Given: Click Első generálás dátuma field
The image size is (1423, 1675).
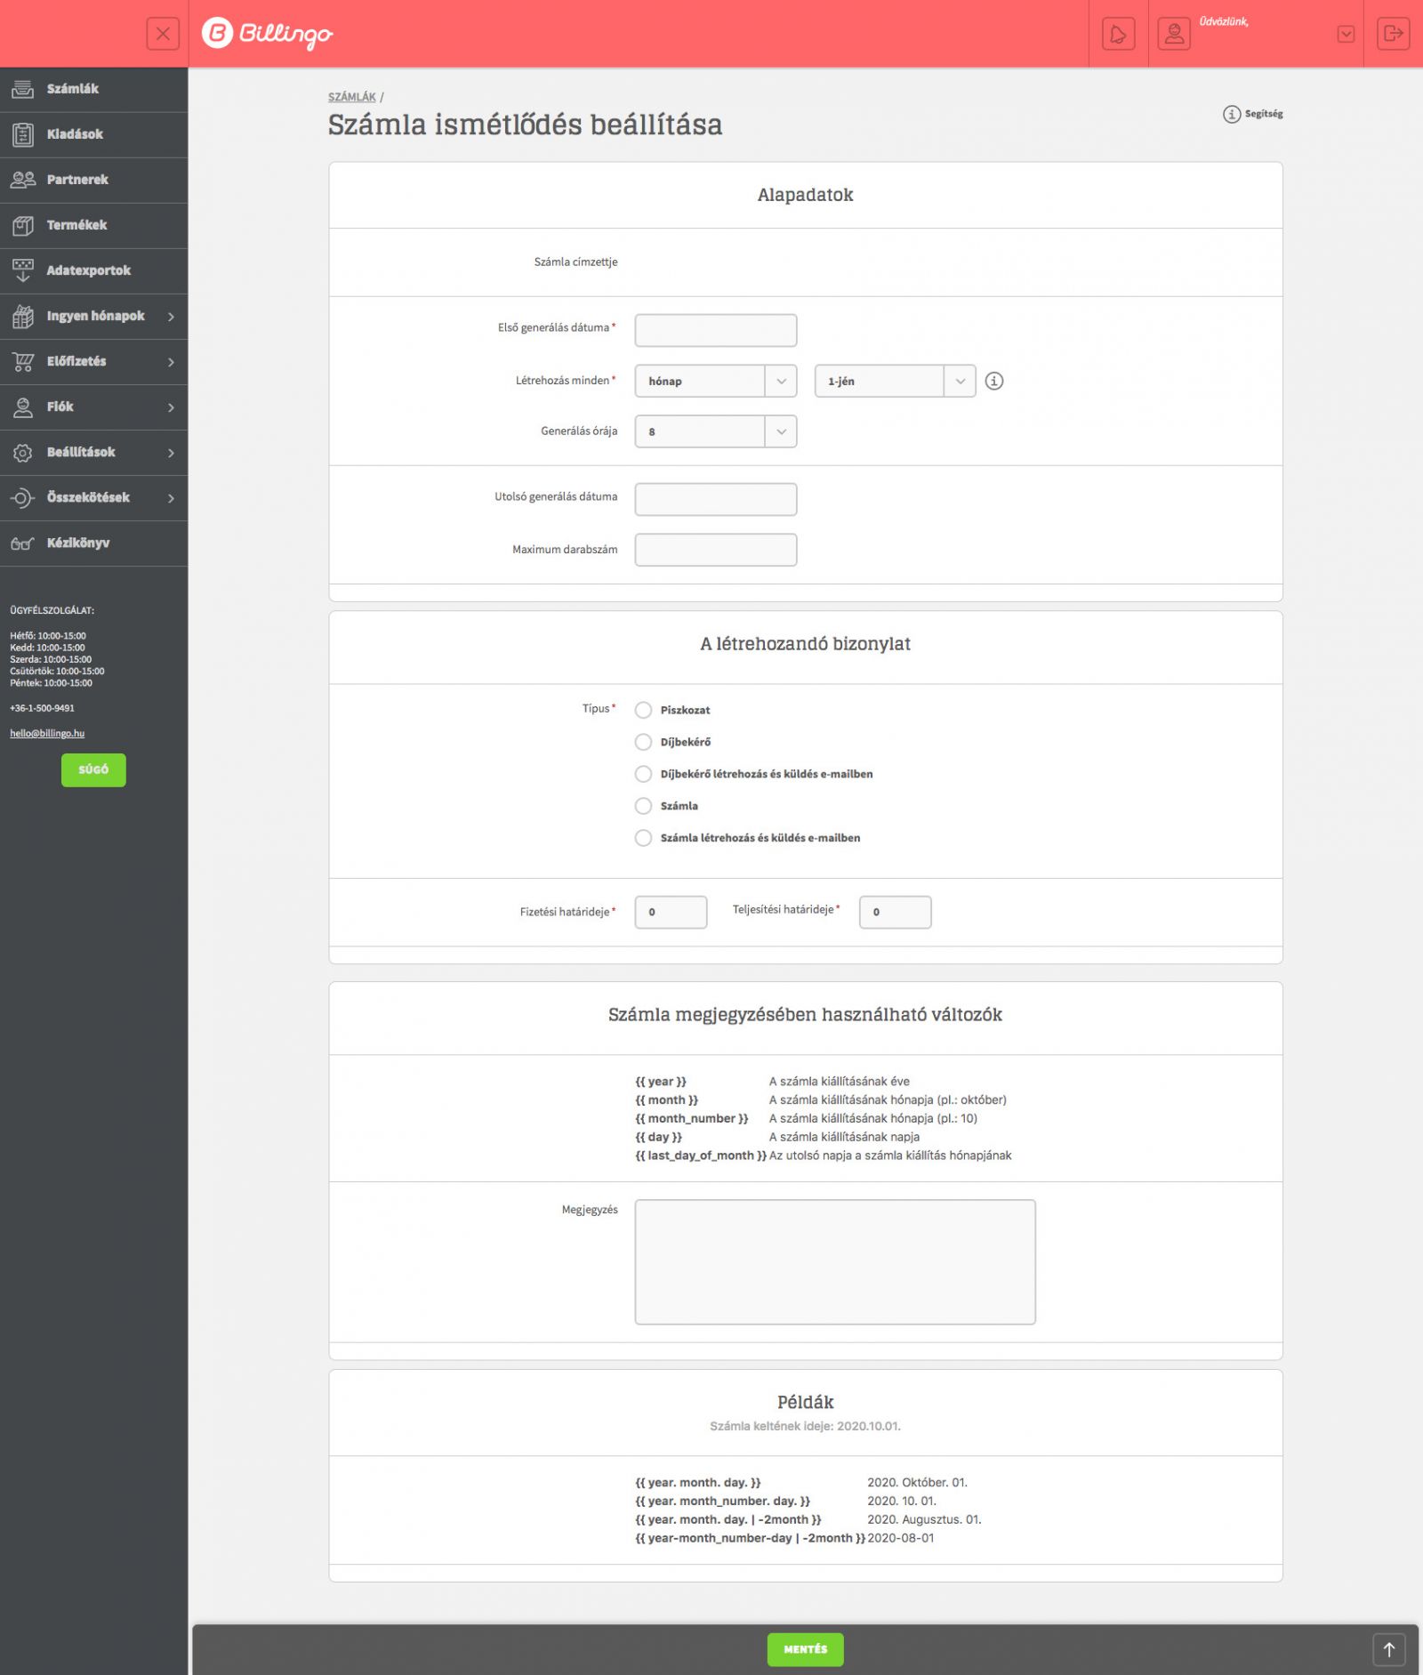Looking at the screenshot, I should coord(715,330).
